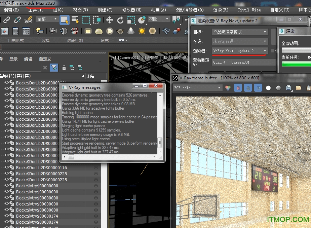The width and height of the screenshot is (311, 228).
Task: Open the V-Ray frame buffer toolbar icon
Action: (x=5, y=31)
